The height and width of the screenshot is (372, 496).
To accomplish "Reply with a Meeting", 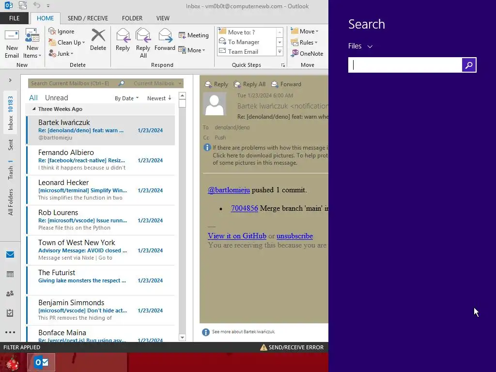I will pos(194,35).
